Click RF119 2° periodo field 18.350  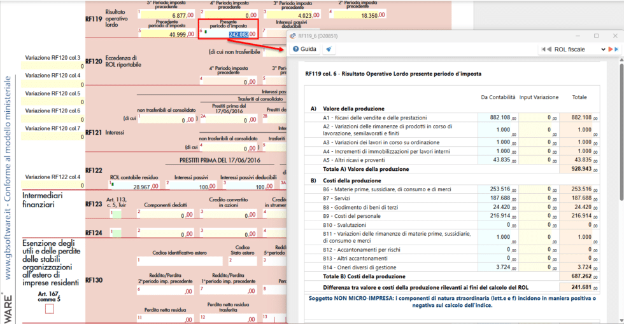pyautogui.click(x=357, y=15)
